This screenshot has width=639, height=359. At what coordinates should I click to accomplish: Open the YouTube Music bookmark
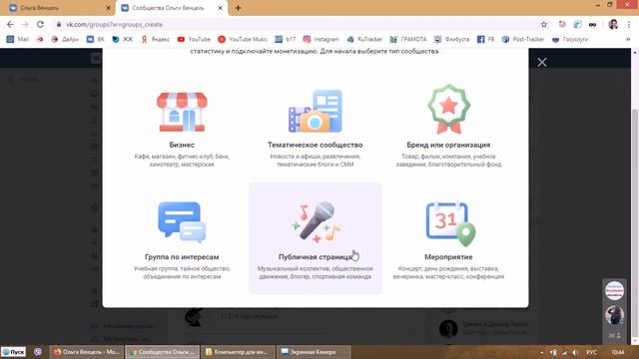click(x=243, y=39)
